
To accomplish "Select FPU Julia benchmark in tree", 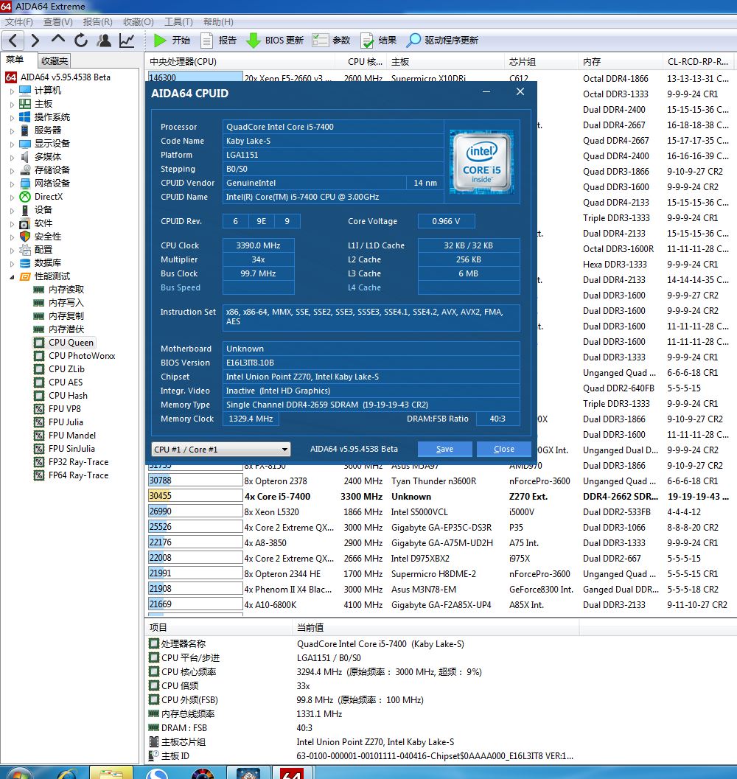I will pos(66,422).
